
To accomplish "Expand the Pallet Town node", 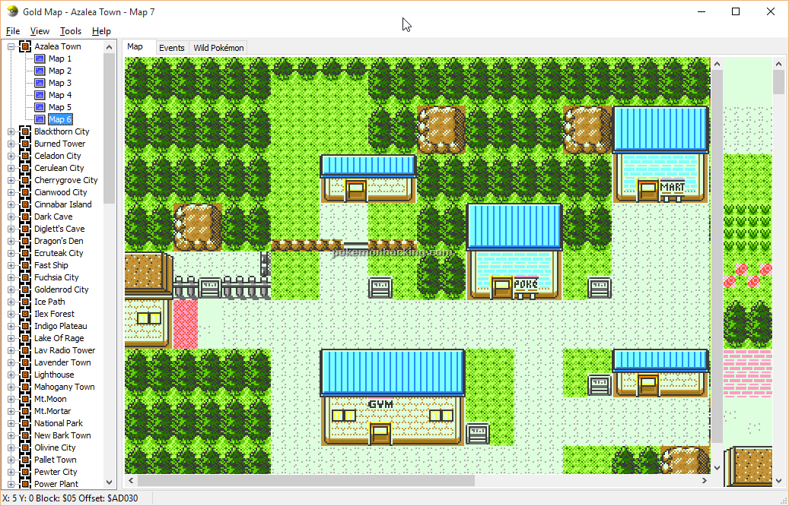I will [x=11, y=460].
